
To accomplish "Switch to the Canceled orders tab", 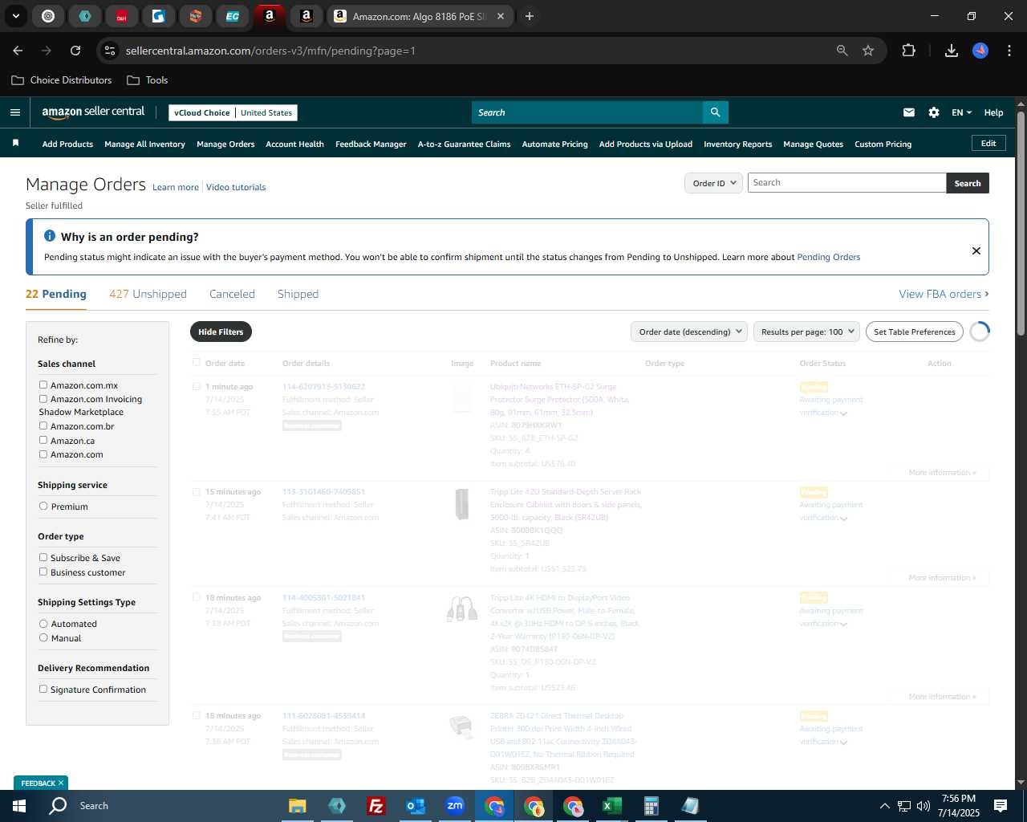I will [232, 294].
